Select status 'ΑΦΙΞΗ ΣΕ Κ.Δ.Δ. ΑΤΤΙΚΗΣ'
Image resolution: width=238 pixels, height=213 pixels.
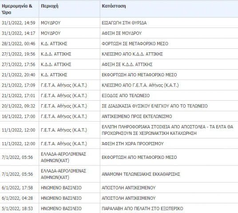point(127,64)
